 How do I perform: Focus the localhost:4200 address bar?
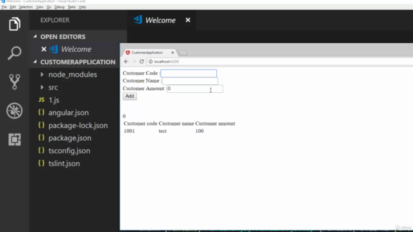[x=279, y=62]
